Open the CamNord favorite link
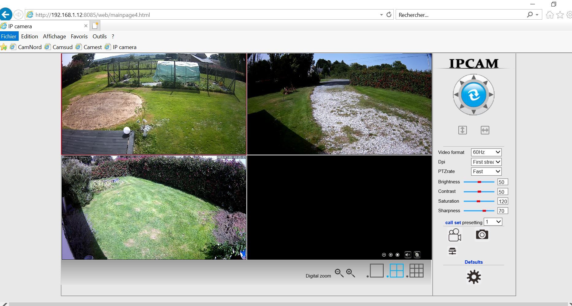Screen dimensions: 572x306 (x=29, y=47)
